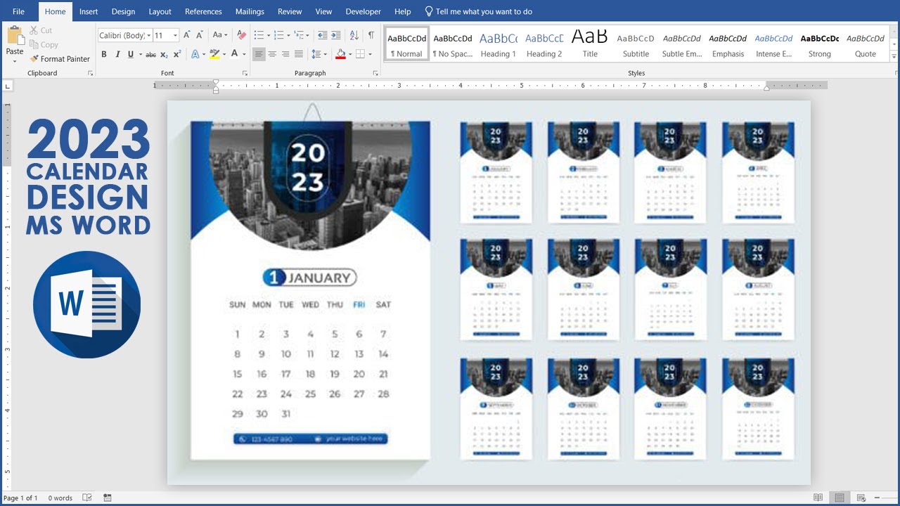Switch to Web Layout view
900x506 pixels.
pos(860,498)
